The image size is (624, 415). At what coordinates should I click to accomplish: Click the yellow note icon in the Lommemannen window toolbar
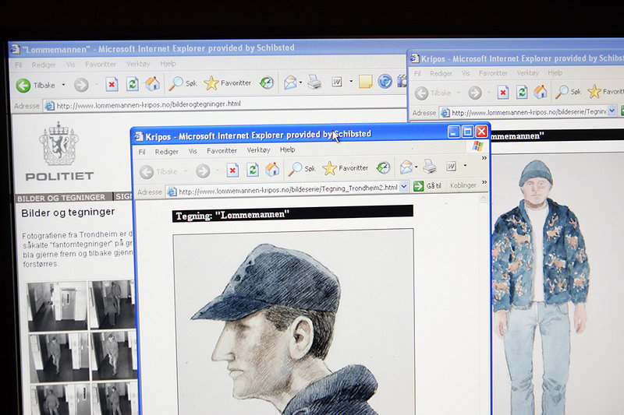click(x=365, y=82)
